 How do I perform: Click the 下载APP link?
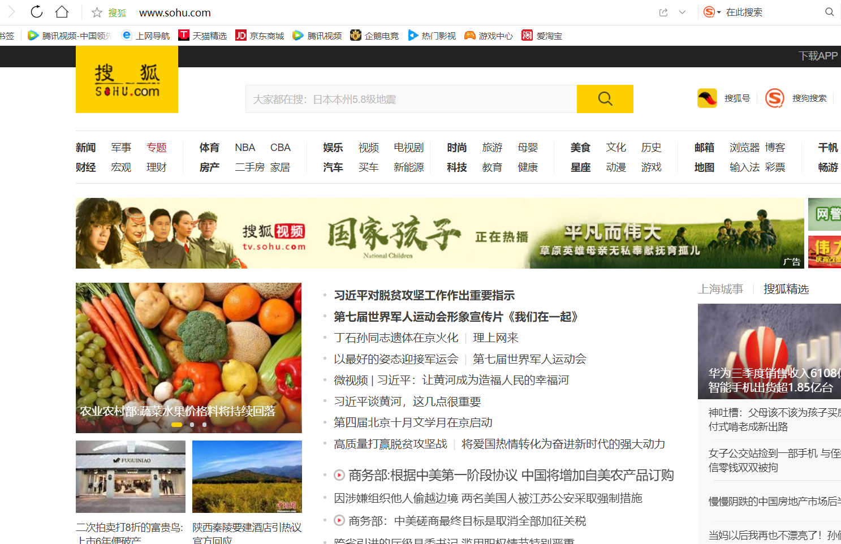(x=818, y=56)
